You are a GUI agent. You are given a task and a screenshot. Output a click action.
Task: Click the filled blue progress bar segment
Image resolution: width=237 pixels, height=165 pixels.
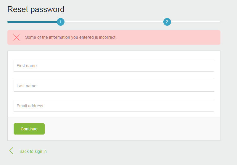32,22
